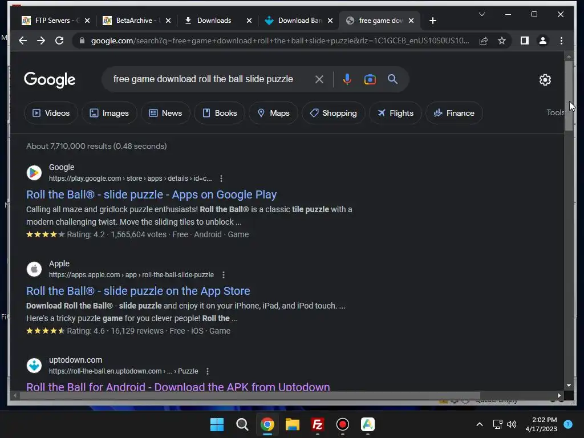
Task: Filter results by Images
Action: point(109,113)
